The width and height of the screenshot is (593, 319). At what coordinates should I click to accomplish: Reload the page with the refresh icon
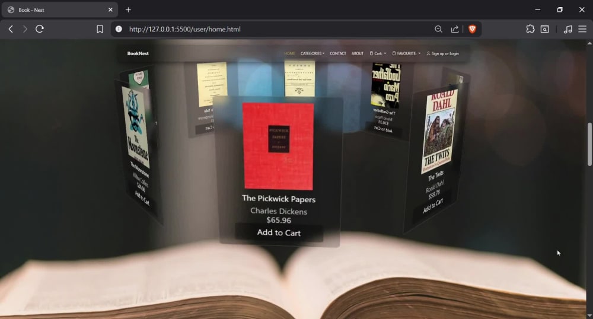point(40,29)
